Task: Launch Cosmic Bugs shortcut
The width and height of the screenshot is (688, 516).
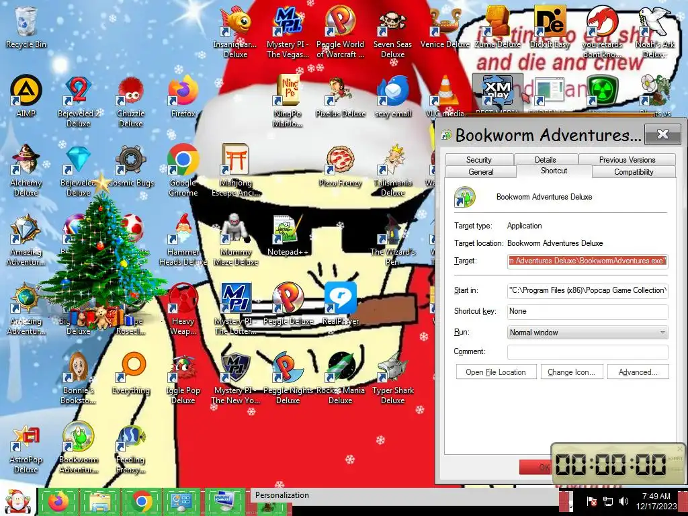Action: 131,166
